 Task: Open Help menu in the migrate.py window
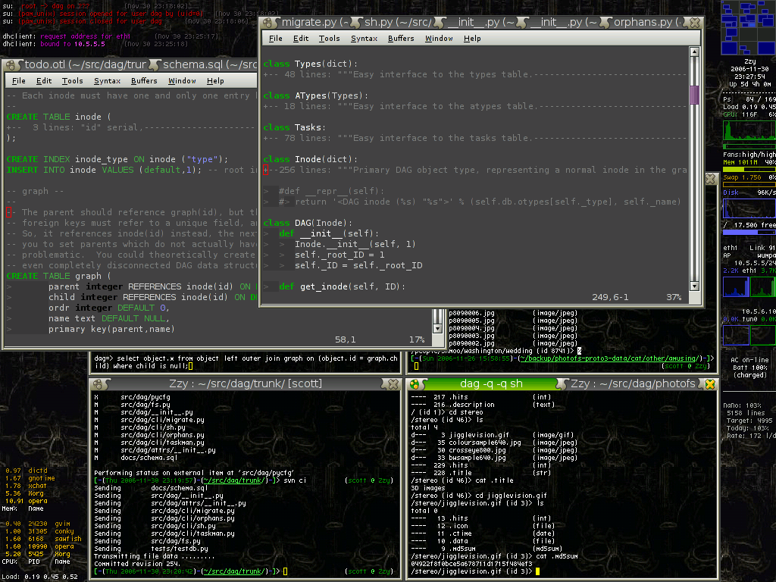(x=472, y=39)
